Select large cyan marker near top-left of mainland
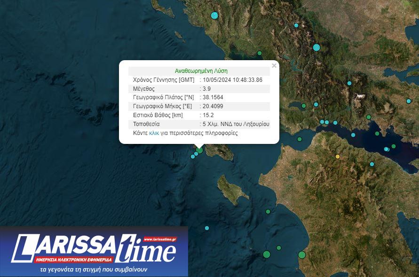Image resolution: width=419 pixels, height=277 pixels. (214, 16)
